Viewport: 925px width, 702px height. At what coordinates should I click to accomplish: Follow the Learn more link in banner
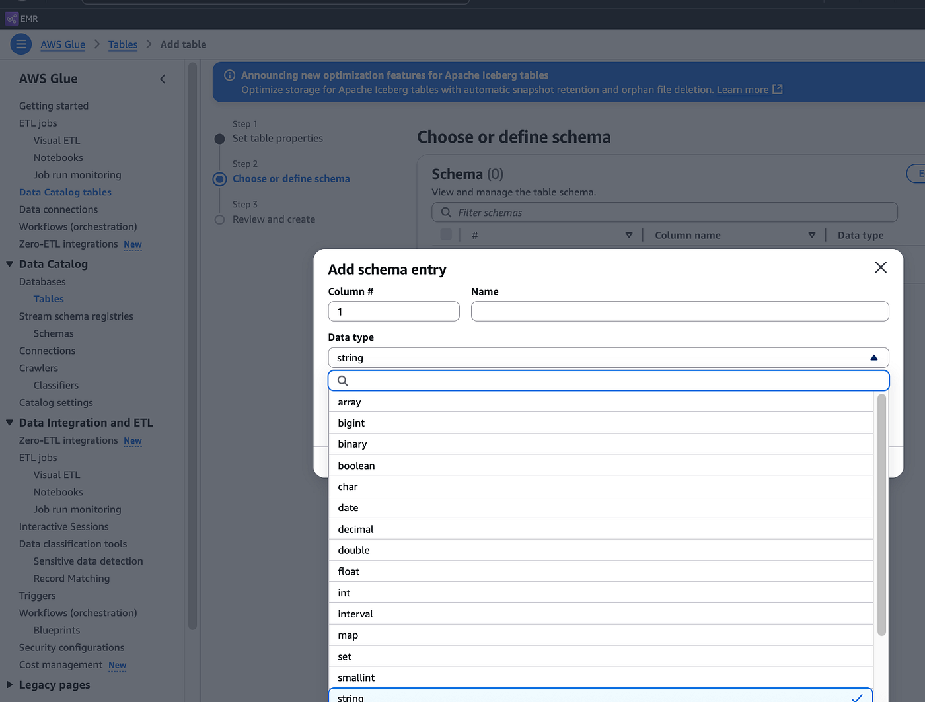(743, 90)
